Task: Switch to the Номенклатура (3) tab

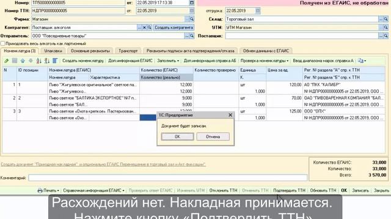Action: coord(20,51)
